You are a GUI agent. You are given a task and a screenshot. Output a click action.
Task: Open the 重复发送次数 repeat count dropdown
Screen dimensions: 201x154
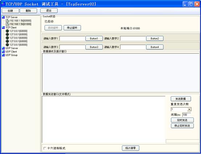pos(189,109)
